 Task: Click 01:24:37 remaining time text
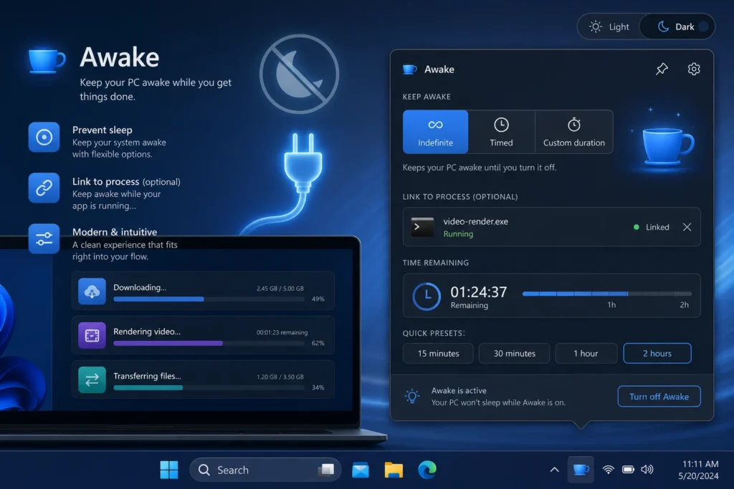[478, 291]
